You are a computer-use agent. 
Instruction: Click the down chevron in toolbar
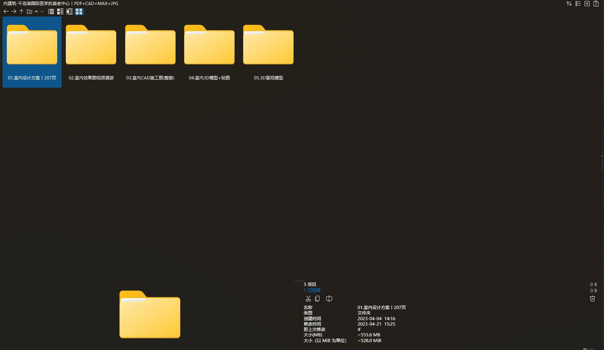point(42,11)
